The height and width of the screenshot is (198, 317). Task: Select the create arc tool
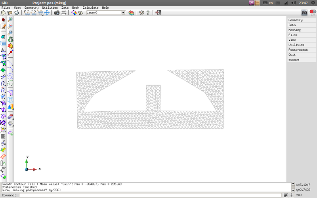point(10,70)
